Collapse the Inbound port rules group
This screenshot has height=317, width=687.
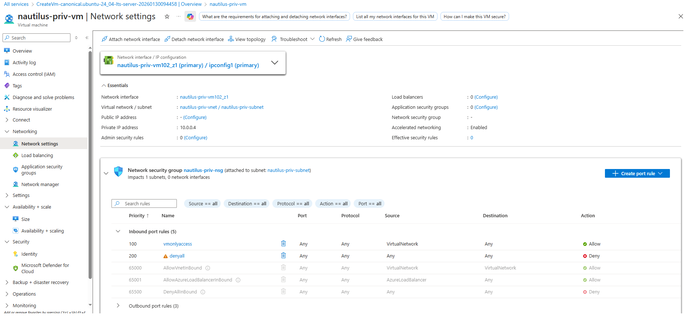point(118,231)
